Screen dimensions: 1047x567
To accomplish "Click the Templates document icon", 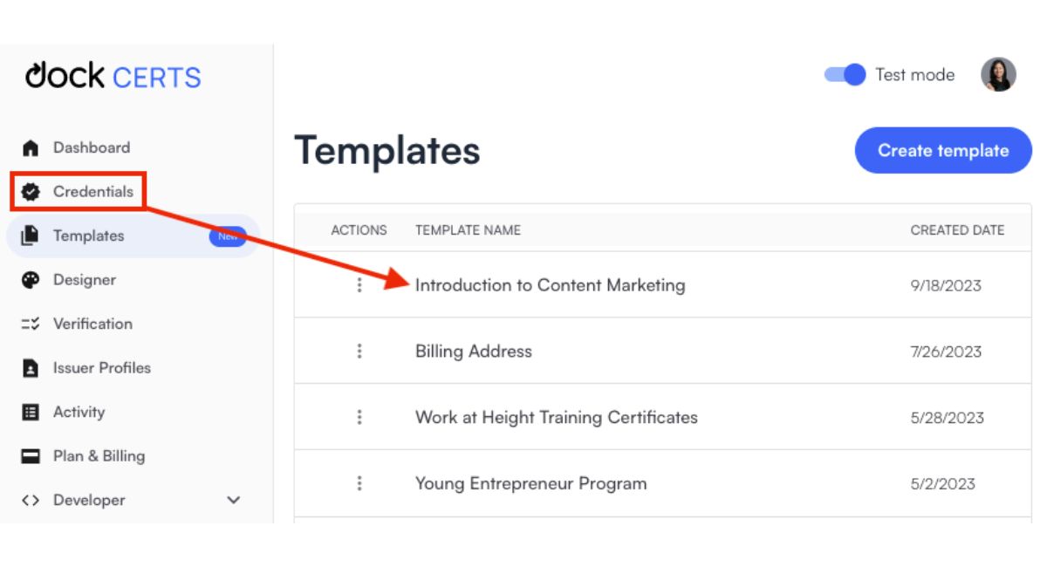I will click(31, 236).
